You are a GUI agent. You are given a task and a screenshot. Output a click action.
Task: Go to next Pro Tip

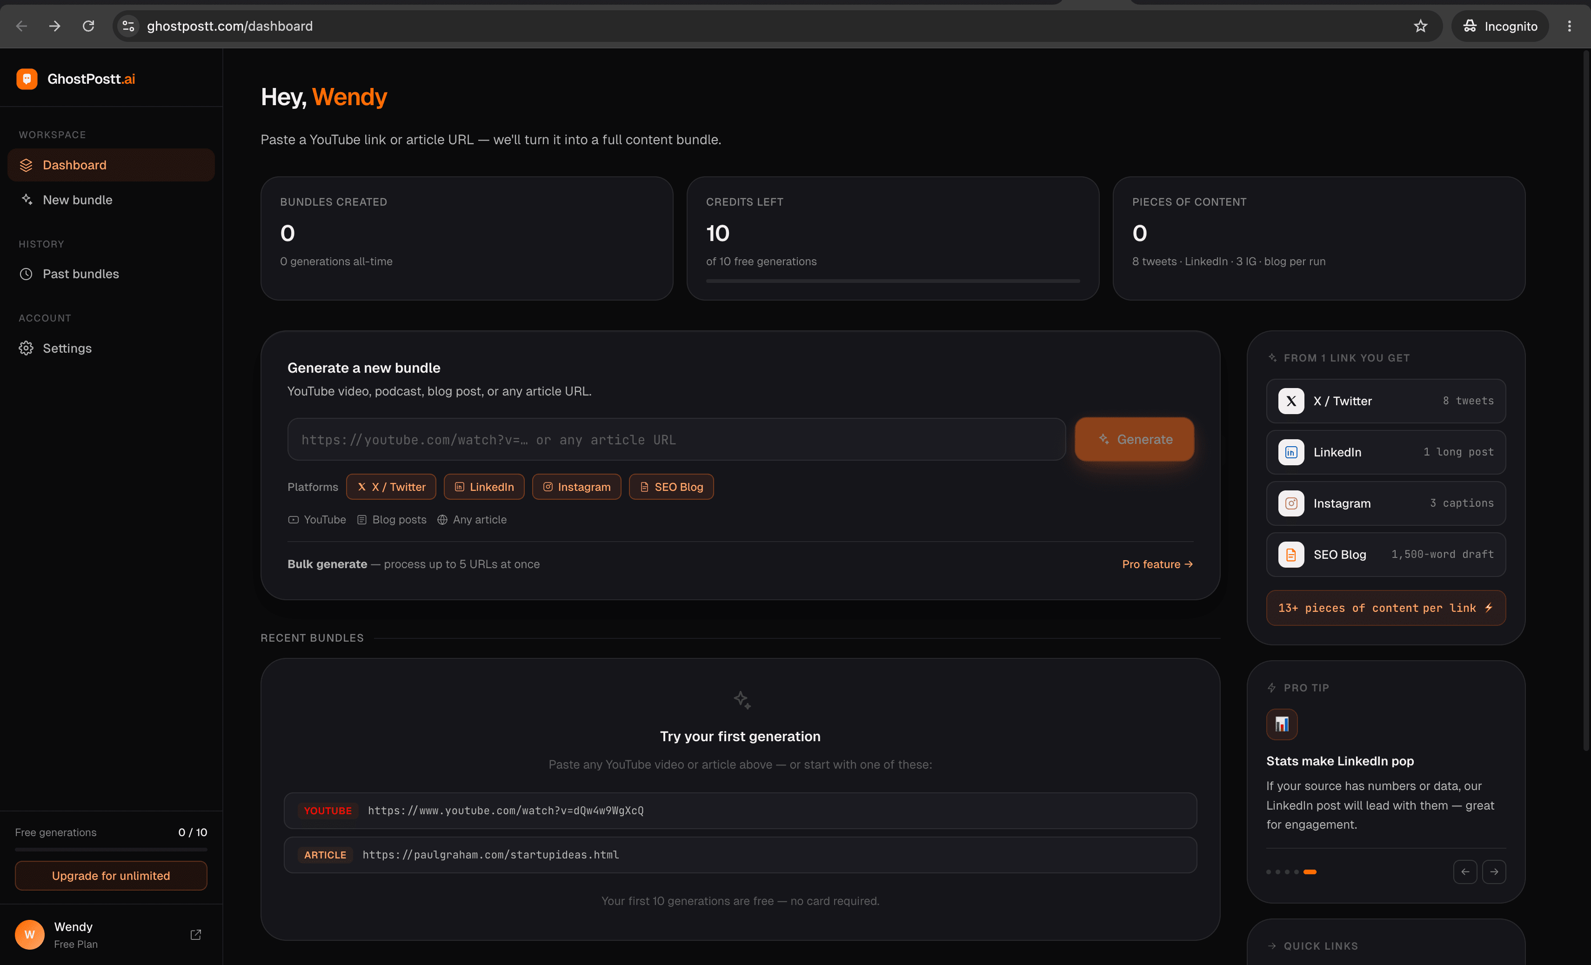[x=1494, y=871]
